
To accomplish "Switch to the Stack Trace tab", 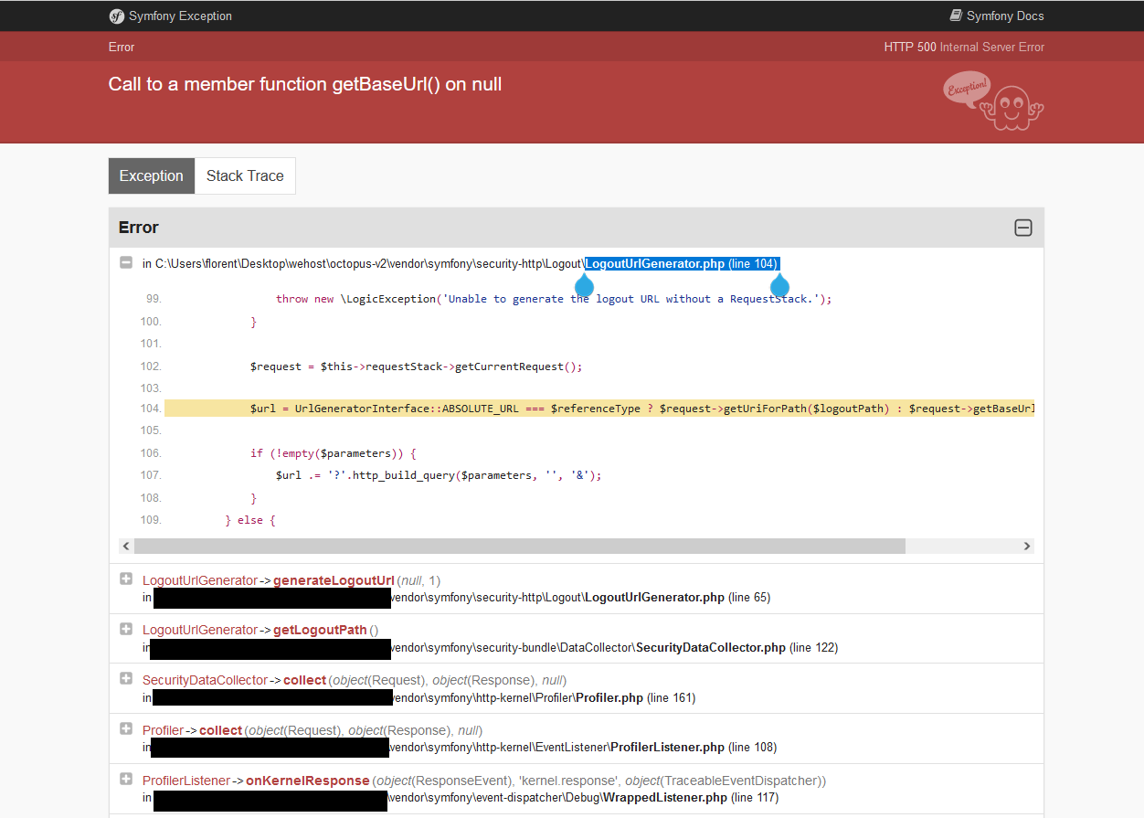I will click(x=245, y=175).
